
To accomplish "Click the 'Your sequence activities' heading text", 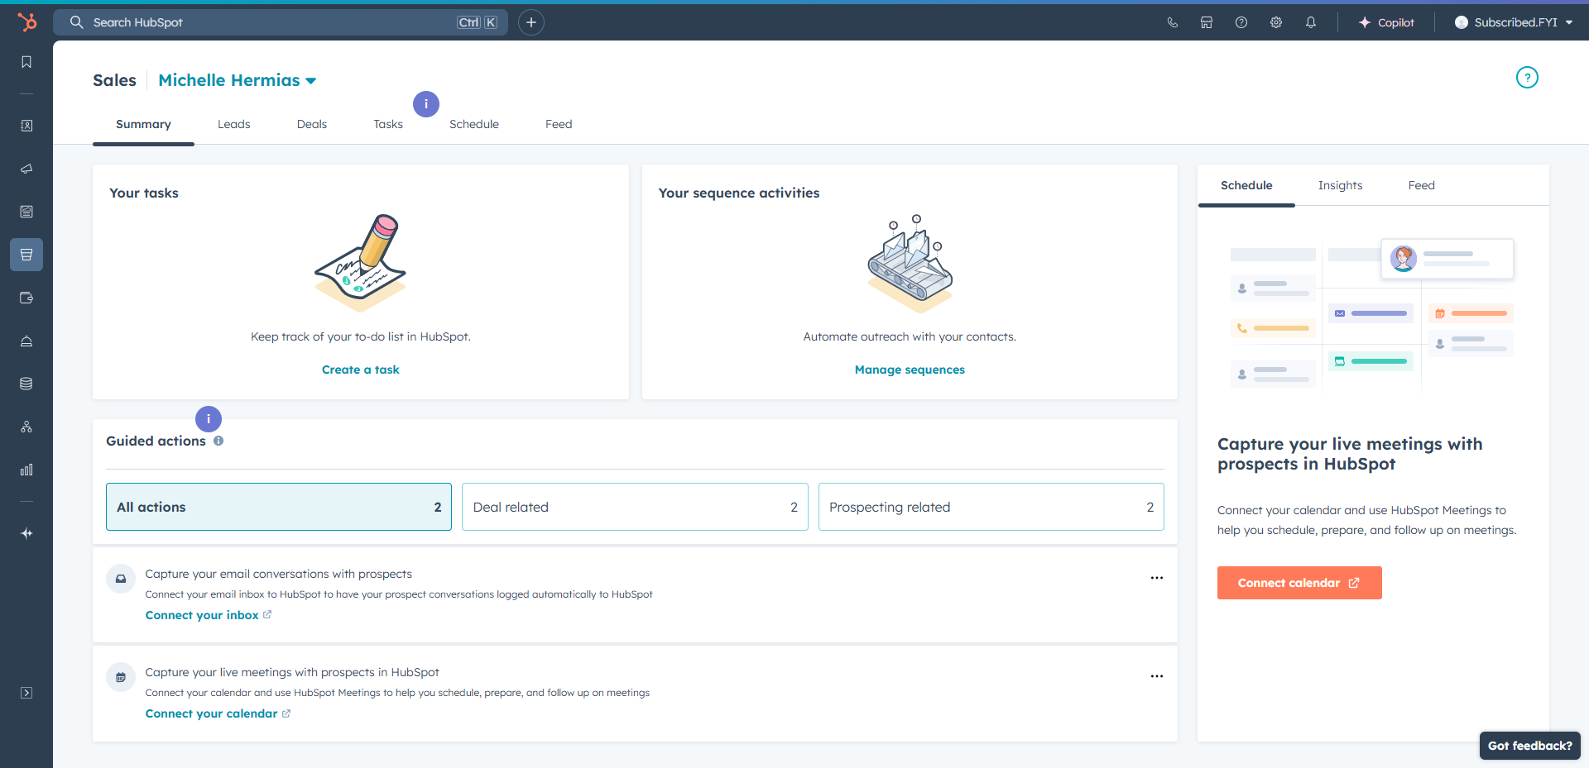I will [739, 193].
